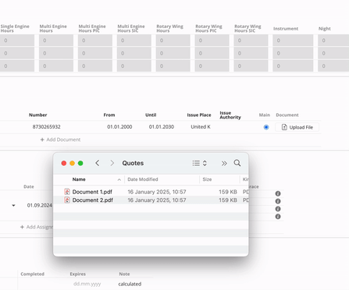Click the document number 8730265932
Image resolution: width=349 pixels, height=290 pixels.
[46, 127]
